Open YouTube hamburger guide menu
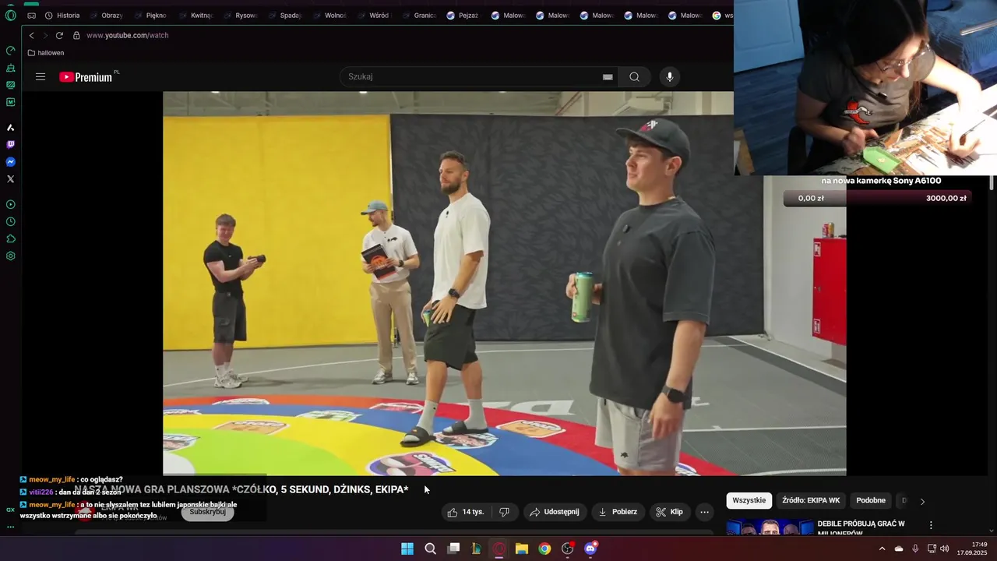The image size is (997, 561). (x=41, y=77)
